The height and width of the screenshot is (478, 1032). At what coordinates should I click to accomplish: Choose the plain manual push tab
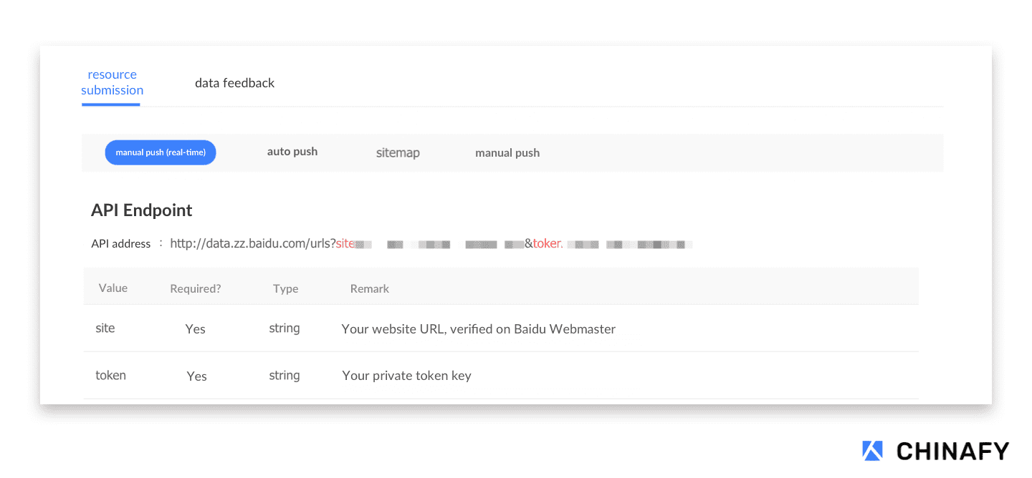click(507, 153)
